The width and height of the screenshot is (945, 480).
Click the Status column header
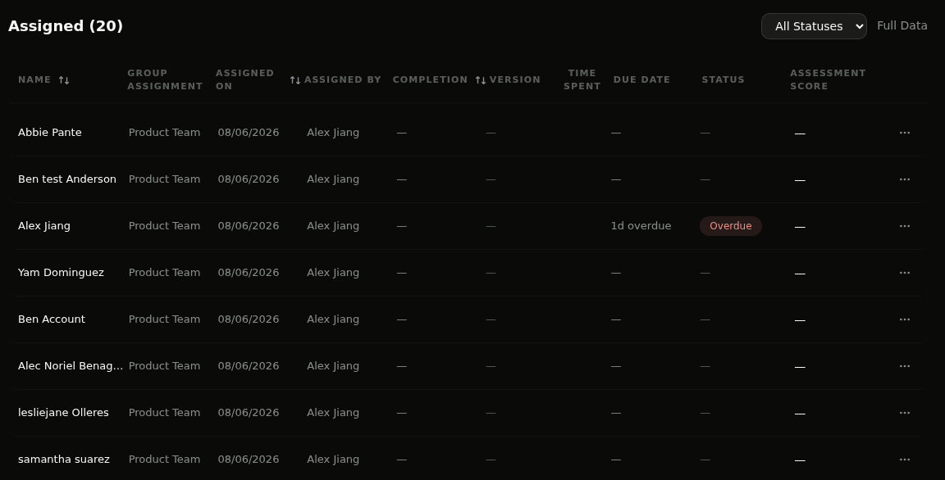[x=723, y=79]
